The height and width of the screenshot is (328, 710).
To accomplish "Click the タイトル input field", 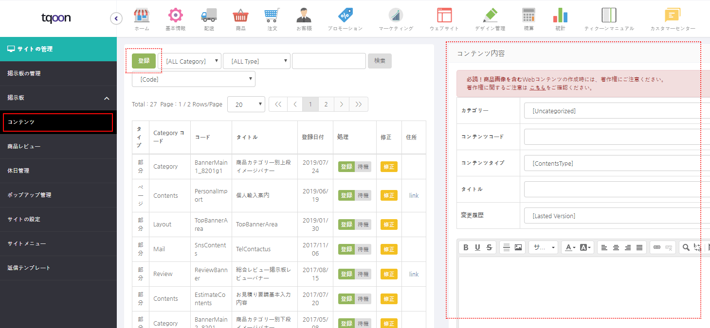I will pos(616,189).
